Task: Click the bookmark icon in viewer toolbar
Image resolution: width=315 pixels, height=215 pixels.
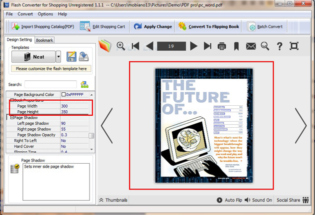Action: click(236, 46)
